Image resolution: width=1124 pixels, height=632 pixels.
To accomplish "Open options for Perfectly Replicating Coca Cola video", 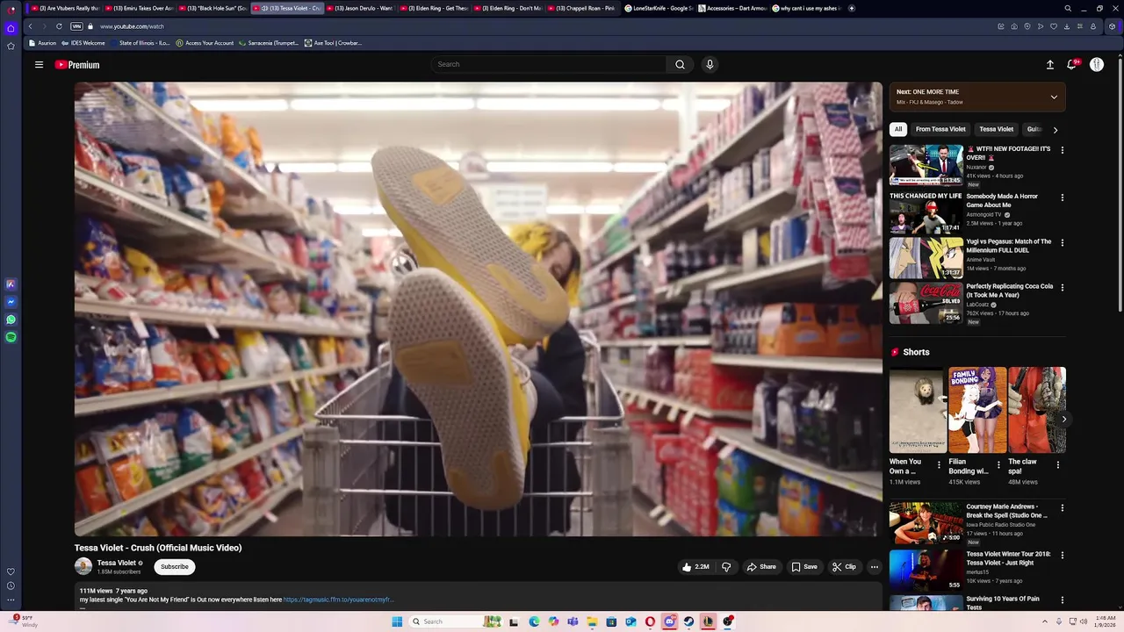I will point(1062,287).
